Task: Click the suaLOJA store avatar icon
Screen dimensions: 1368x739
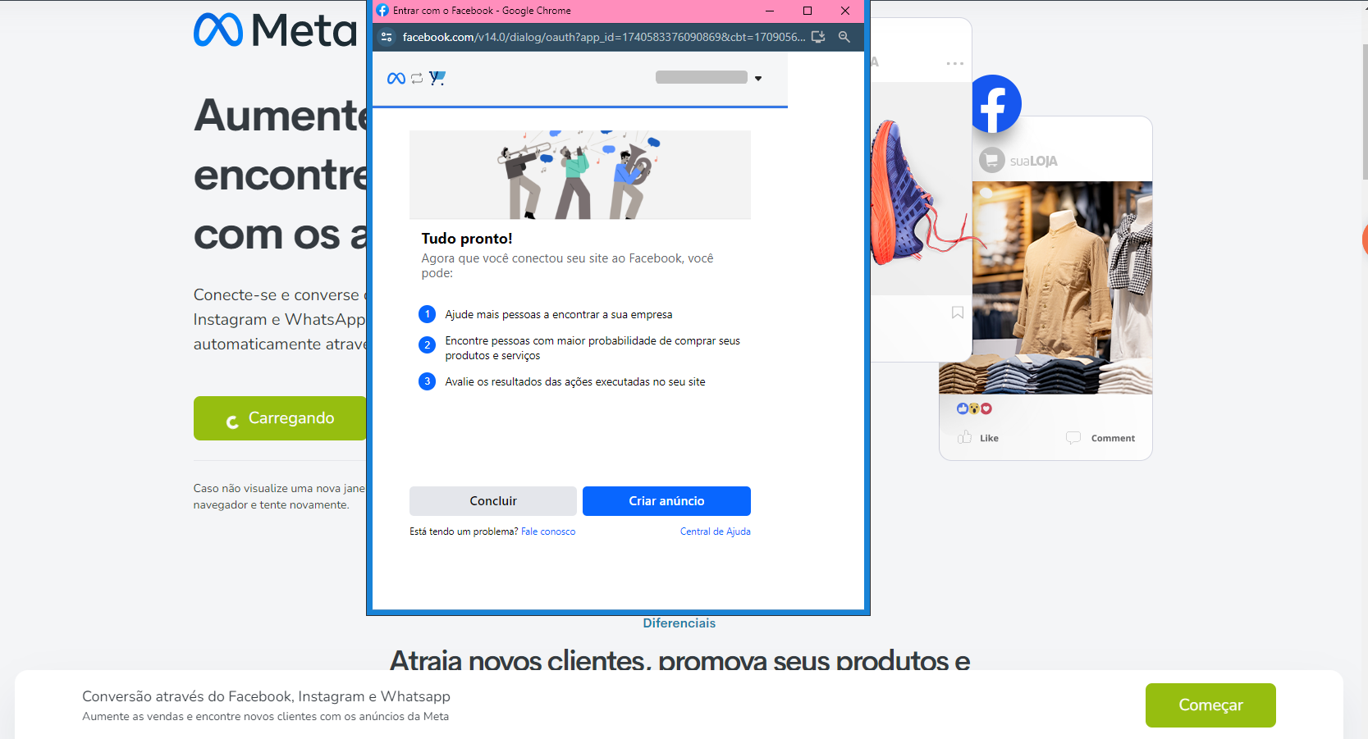Action: click(992, 160)
